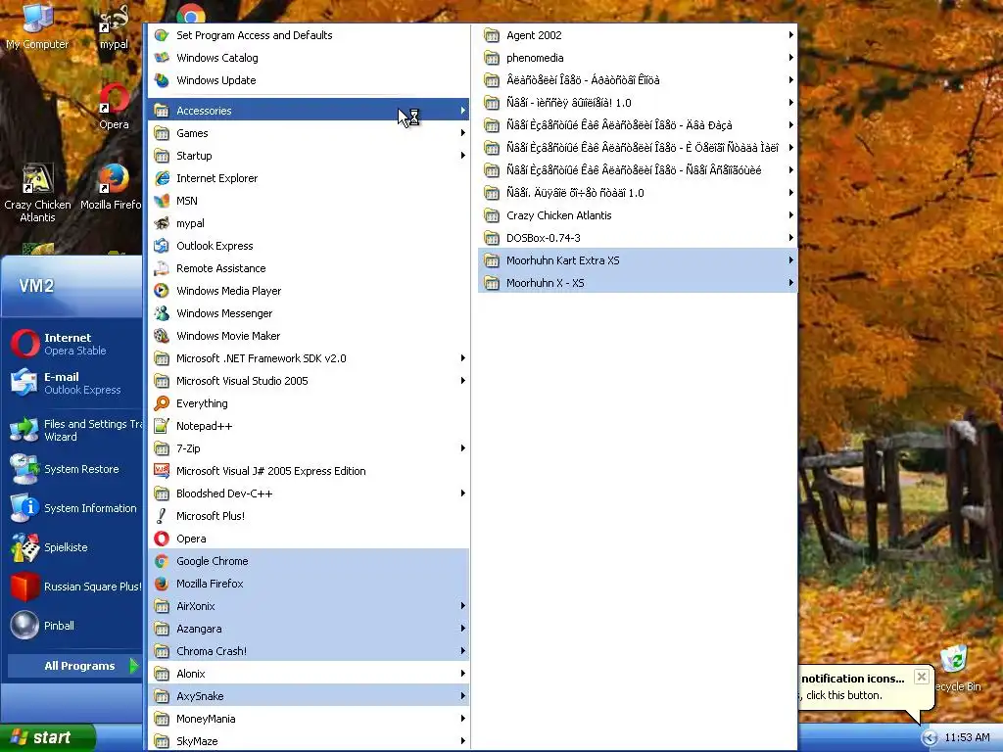Expand the Azangara submenu

tap(309, 629)
